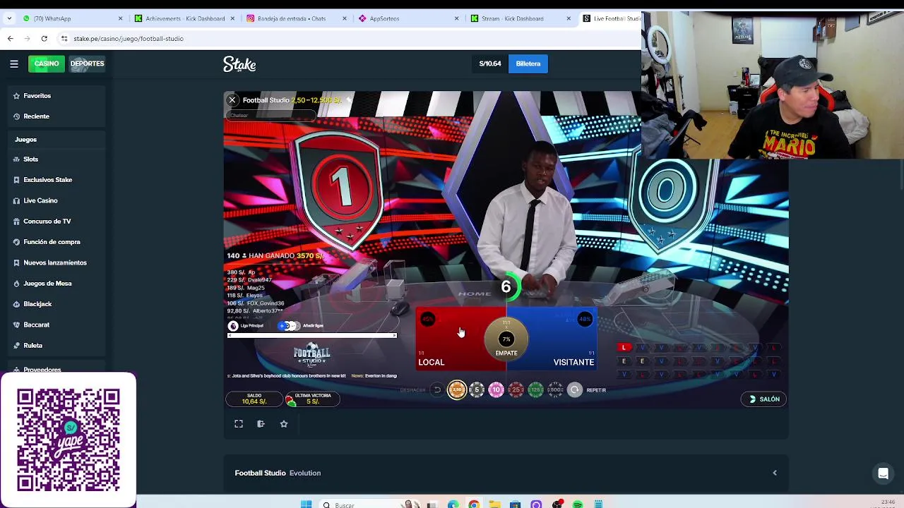Click the S/10.64 balance display

pyautogui.click(x=490, y=64)
